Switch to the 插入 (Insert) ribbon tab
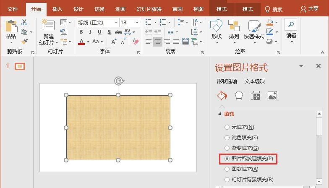The width and height of the screenshot is (329, 188). tap(57, 9)
